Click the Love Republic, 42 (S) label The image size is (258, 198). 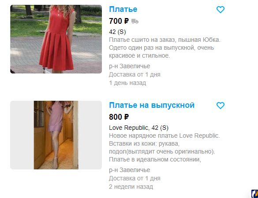[139, 128]
